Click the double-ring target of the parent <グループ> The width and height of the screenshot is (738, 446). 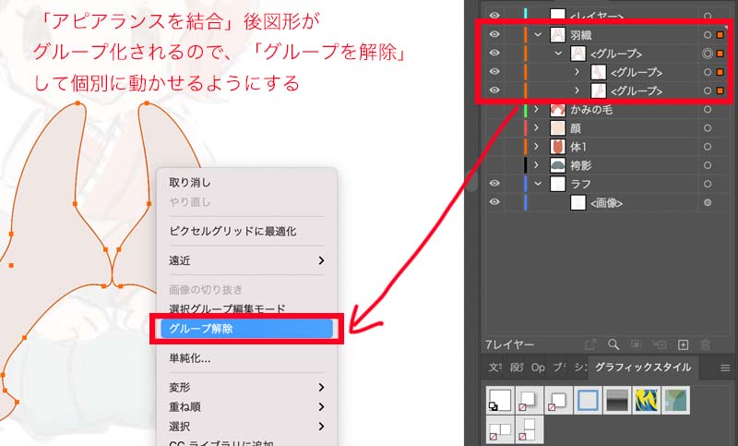click(x=708, y=54)
